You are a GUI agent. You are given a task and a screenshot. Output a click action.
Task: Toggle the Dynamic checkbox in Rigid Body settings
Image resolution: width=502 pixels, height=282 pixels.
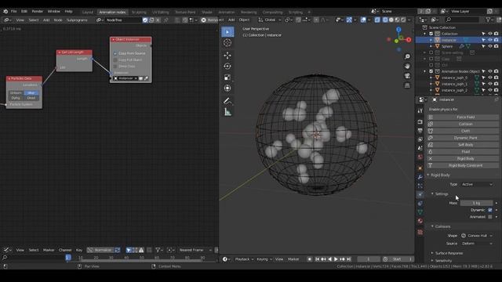point(489,210)
